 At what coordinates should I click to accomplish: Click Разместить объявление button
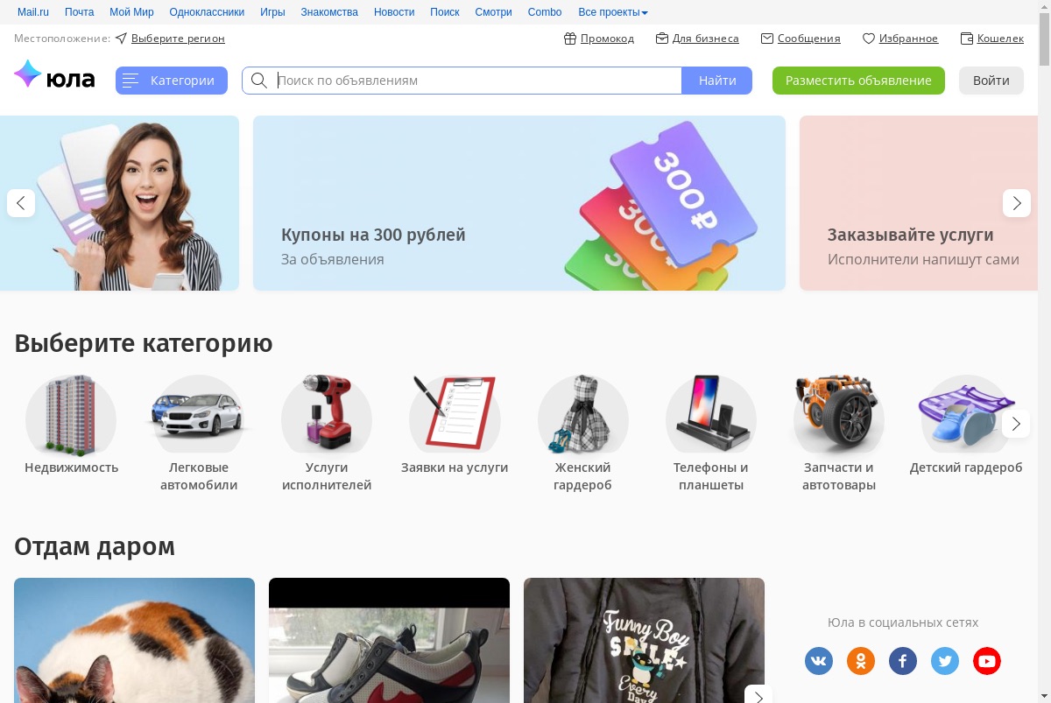858,81
